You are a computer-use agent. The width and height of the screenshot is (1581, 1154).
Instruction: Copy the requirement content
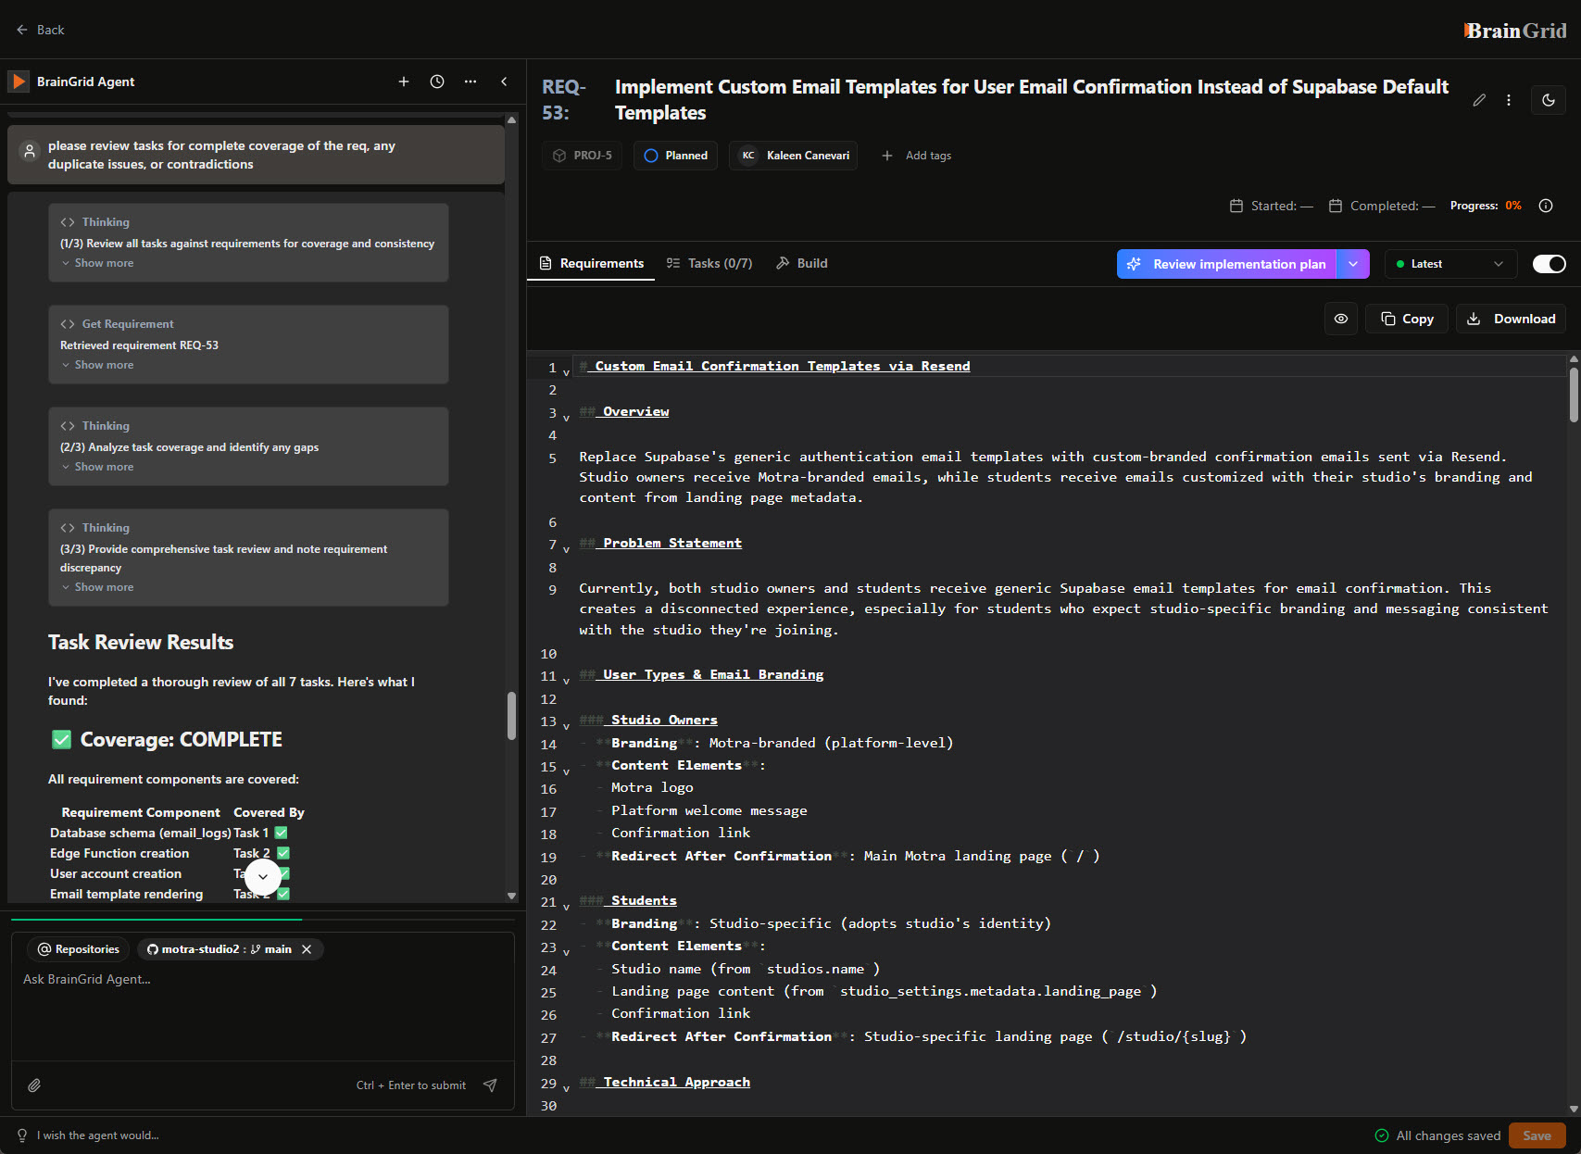click(x=1407, y=319)
